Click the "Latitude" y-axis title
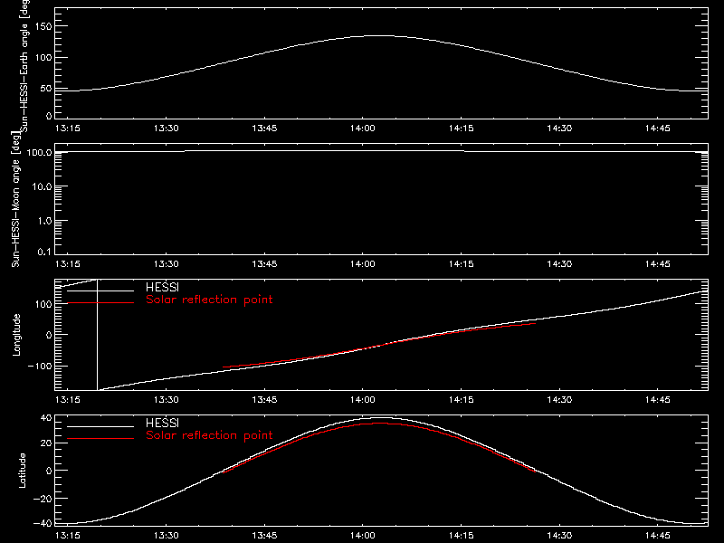Image resolution: width=724 pixels, height=543 pixels. [x=22, y=471]
